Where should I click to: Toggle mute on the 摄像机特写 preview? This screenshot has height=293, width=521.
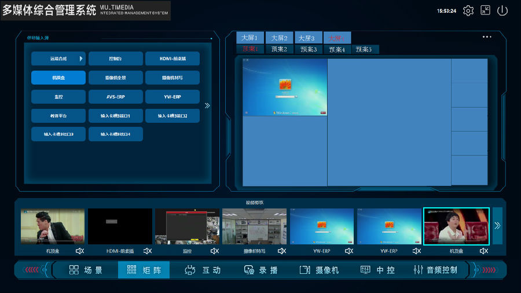[282, 251]
